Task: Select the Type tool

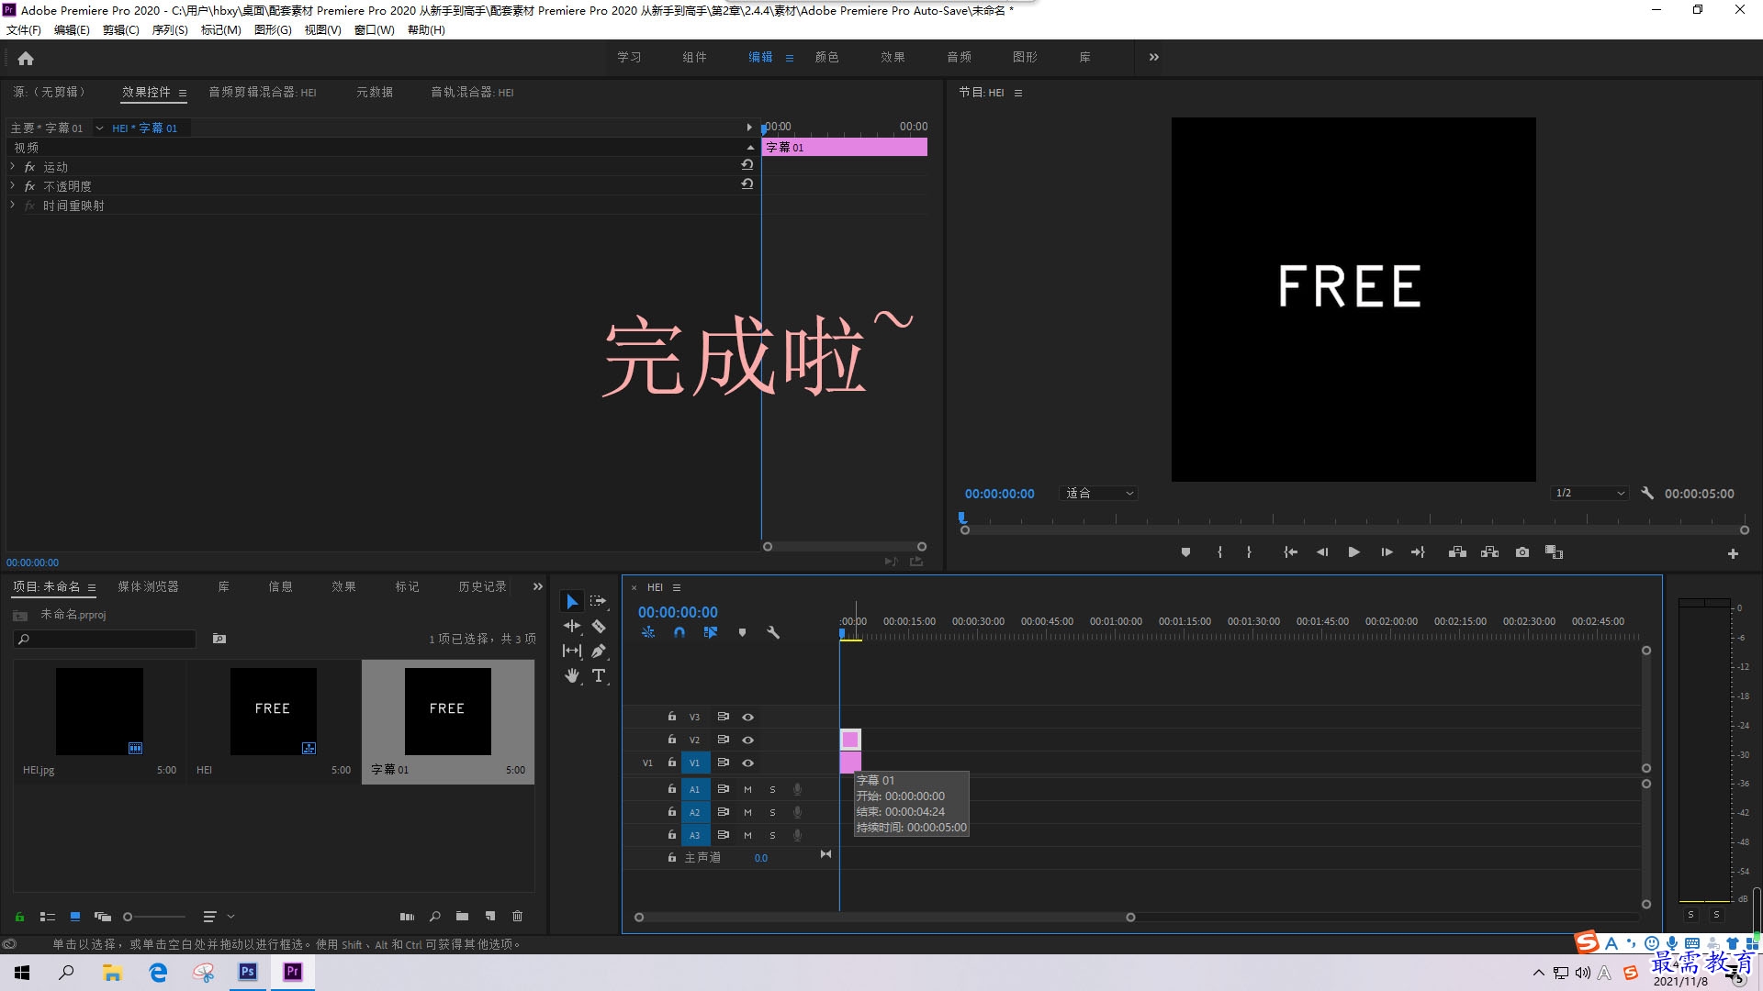Action: [x=598, y=675]
